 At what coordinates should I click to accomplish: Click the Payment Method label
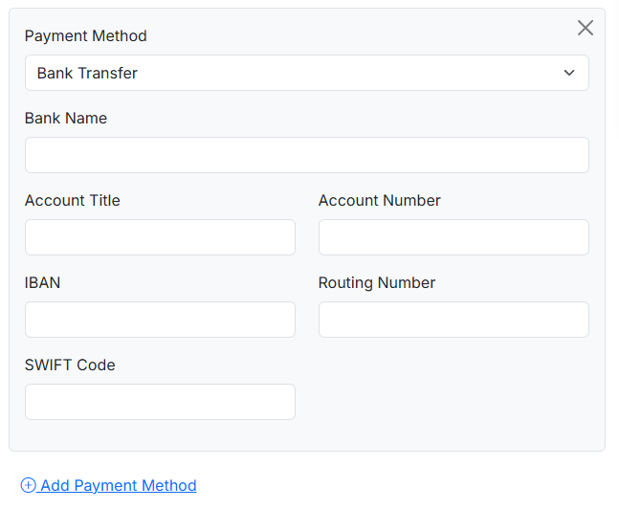pos(86,36)
